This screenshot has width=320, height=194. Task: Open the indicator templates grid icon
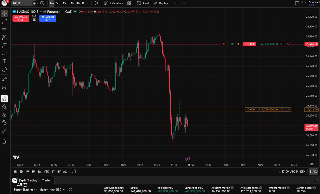click(129, 3)
